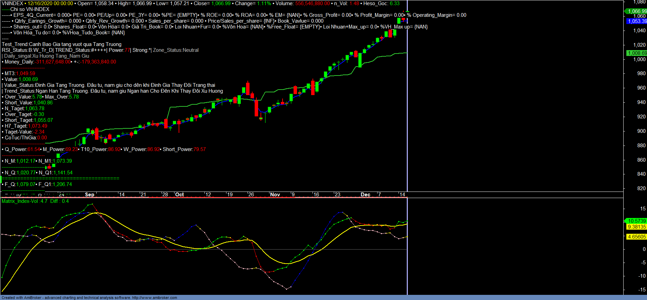The width and height of the screenshot is (647, 300).
Task: Click the Nov label on date axis
Action: (x=275, y=195)
